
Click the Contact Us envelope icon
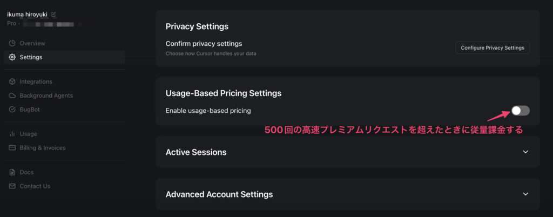(12, 186)
